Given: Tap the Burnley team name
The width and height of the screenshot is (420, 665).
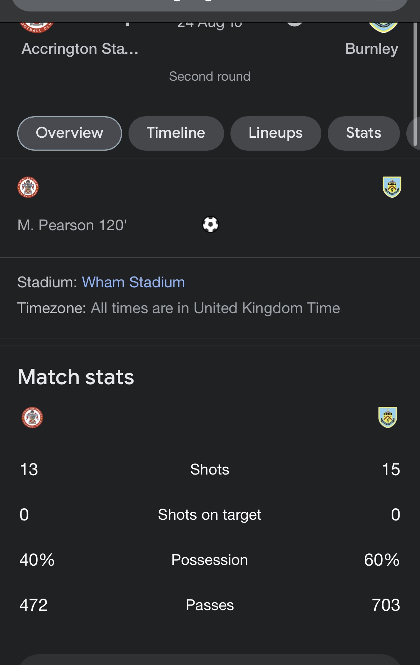Looking at the screenshot, I should point(372,49).
